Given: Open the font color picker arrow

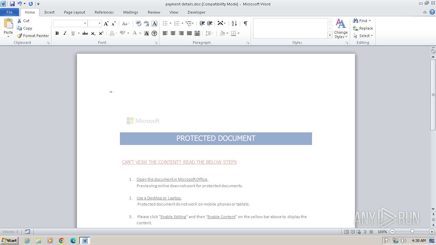Looking at the screenshot, I should tap(140, 33).
